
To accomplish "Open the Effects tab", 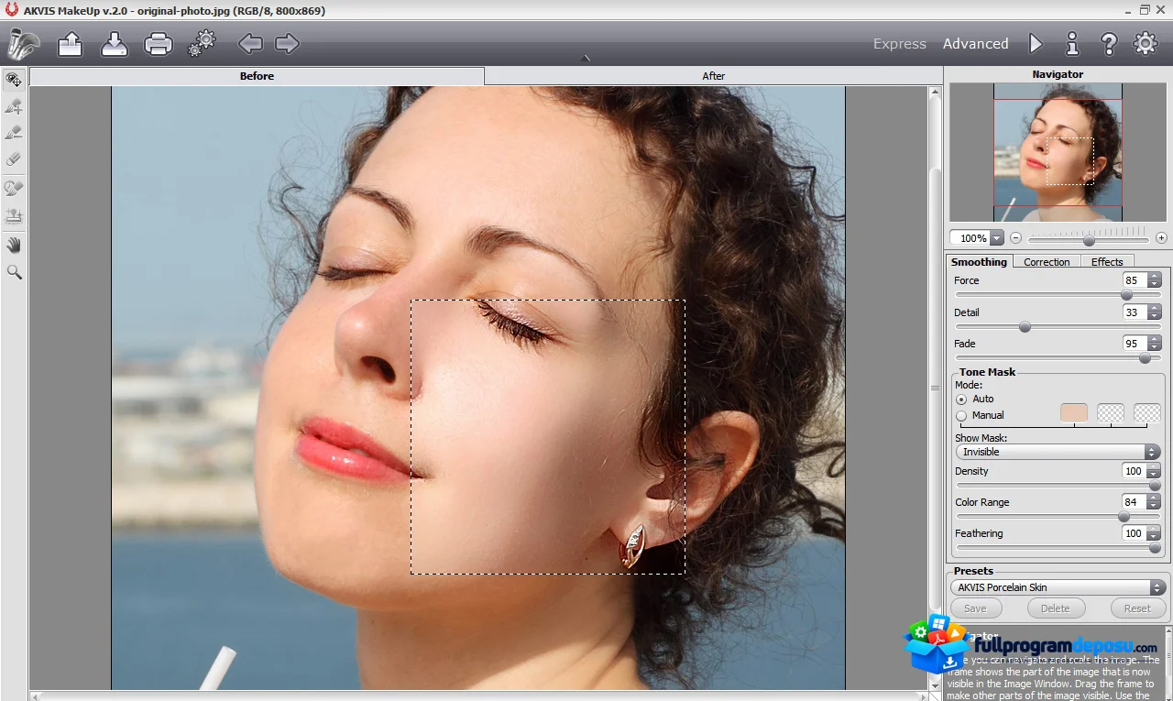I will (x=1107, y=262).
